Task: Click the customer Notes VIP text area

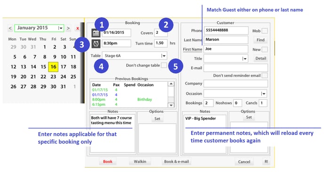Action: click(x=204, y=134)
